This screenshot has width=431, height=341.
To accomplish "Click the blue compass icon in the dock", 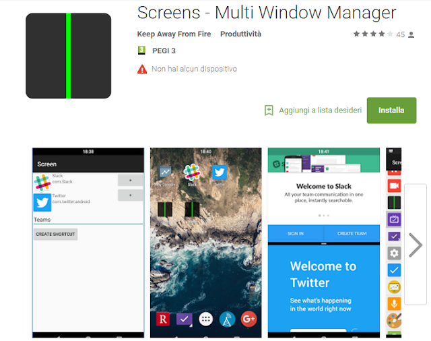I will [x=228, y=319].
